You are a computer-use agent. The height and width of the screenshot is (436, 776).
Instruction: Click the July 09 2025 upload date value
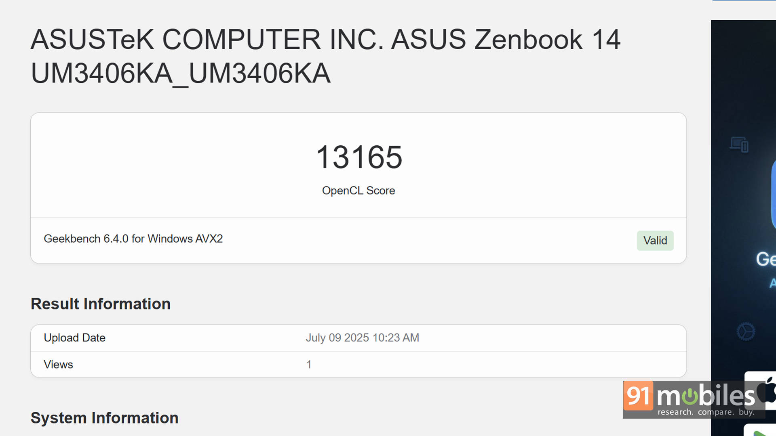[362, 338]
